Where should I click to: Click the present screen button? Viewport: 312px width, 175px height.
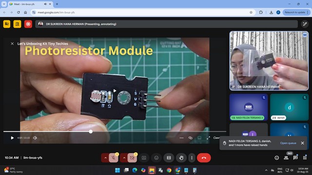tap(144, 158)
